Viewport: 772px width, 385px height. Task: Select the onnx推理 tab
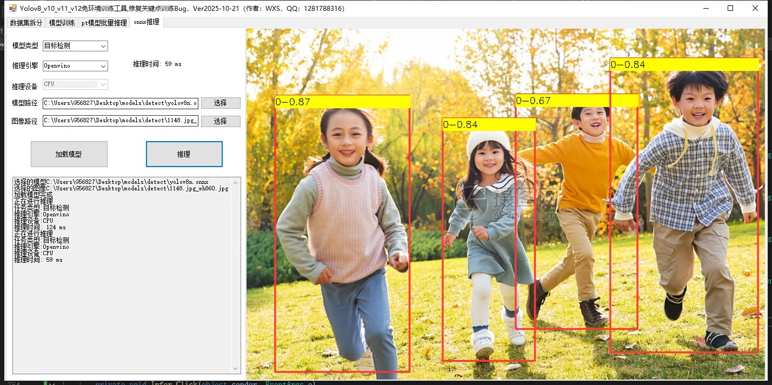click(x=146, y=22)
